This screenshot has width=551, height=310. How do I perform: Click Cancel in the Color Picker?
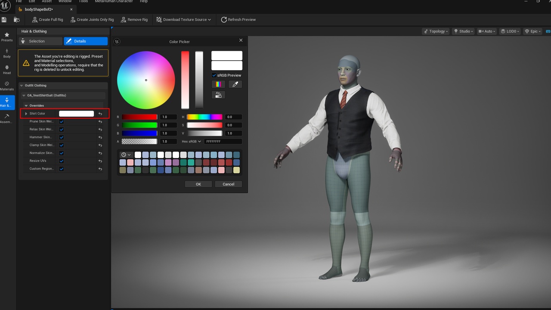229,184
